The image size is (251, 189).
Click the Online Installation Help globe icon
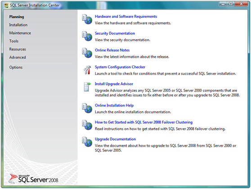coord(87,108)
